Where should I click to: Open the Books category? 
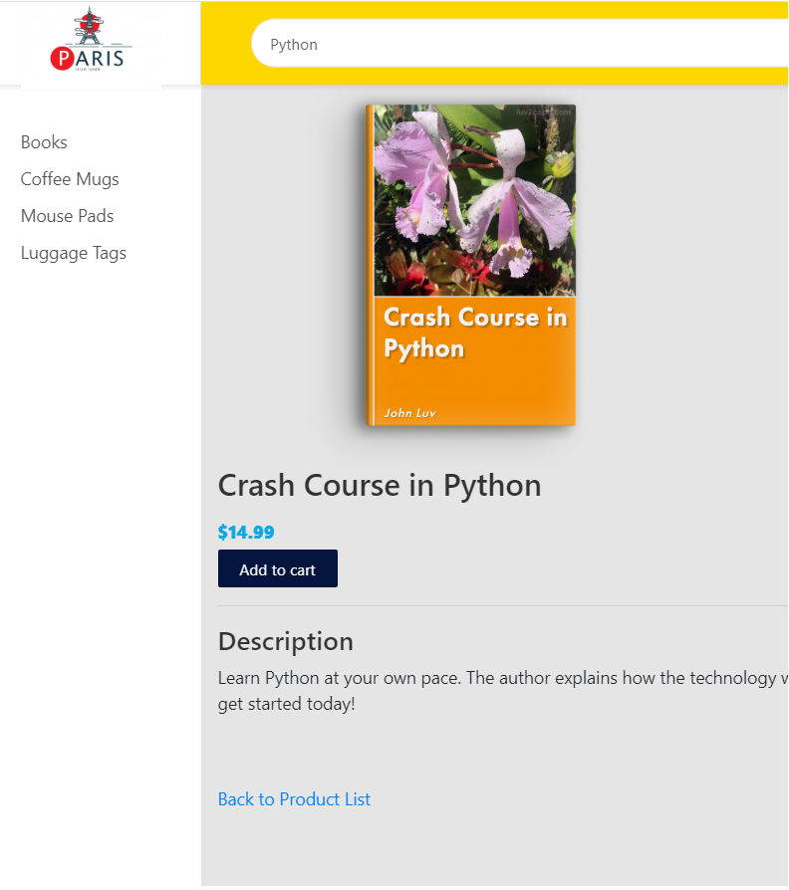pos(44,142)
